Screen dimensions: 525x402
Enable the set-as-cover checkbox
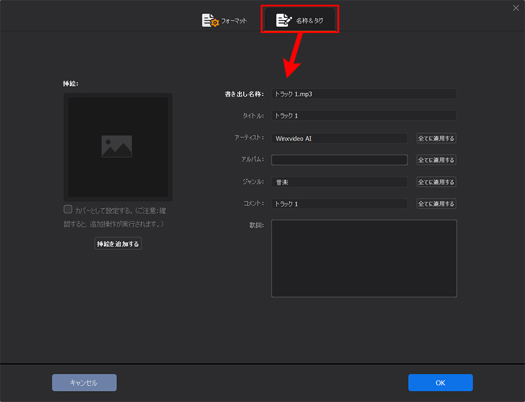pyautogui.click(x=68, y=209)
